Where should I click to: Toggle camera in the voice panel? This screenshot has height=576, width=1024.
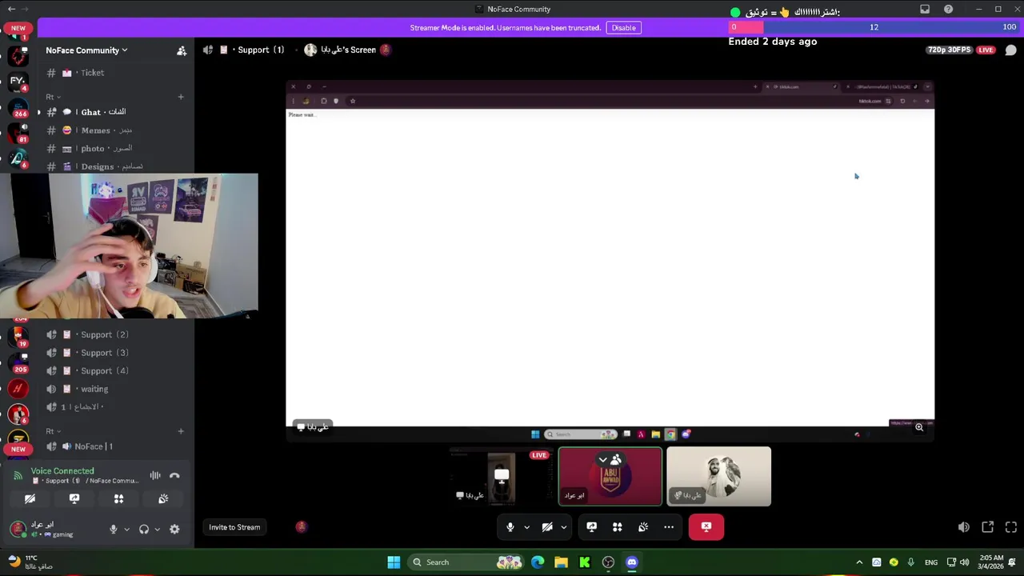pyautogui.click(x=30, y=498)
